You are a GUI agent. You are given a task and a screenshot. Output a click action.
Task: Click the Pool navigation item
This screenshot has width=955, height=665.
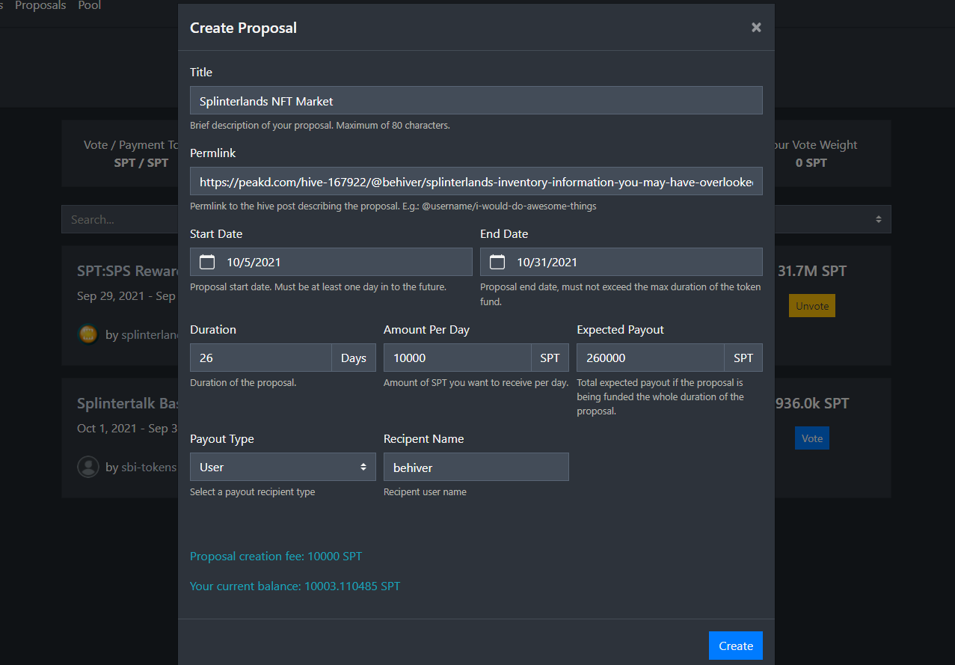tap(90, 6)
